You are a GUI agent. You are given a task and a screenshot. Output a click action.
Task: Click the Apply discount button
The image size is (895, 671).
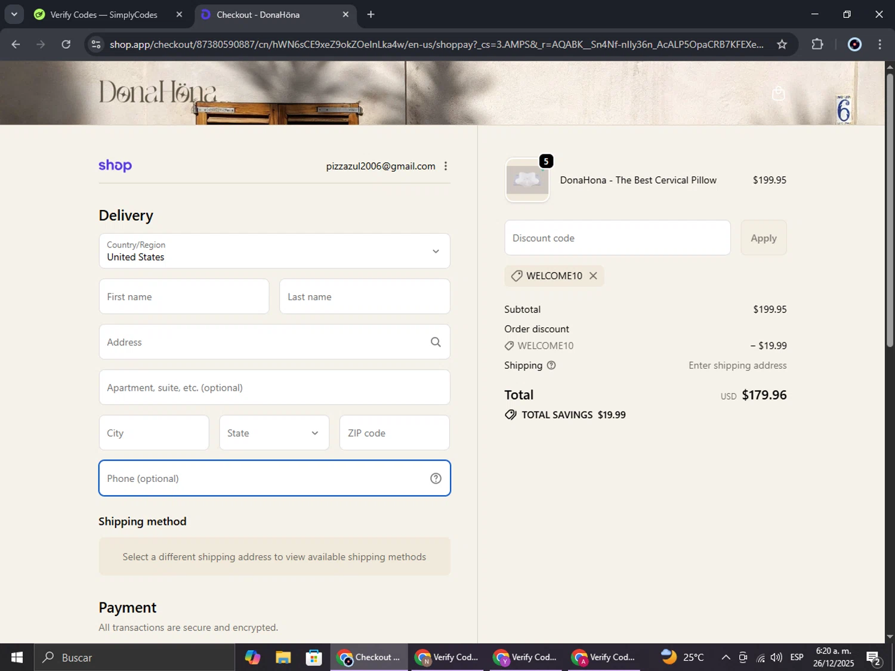pos(764,238)
